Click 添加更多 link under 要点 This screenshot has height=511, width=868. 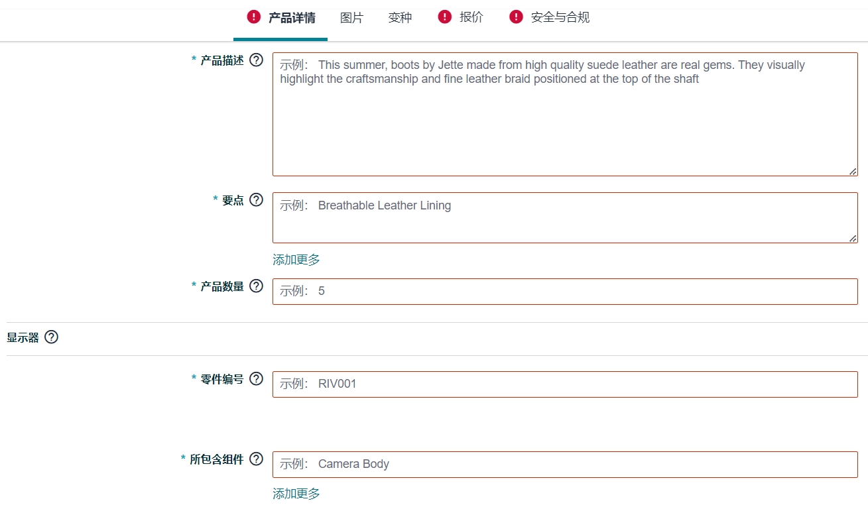pos(296,260)
